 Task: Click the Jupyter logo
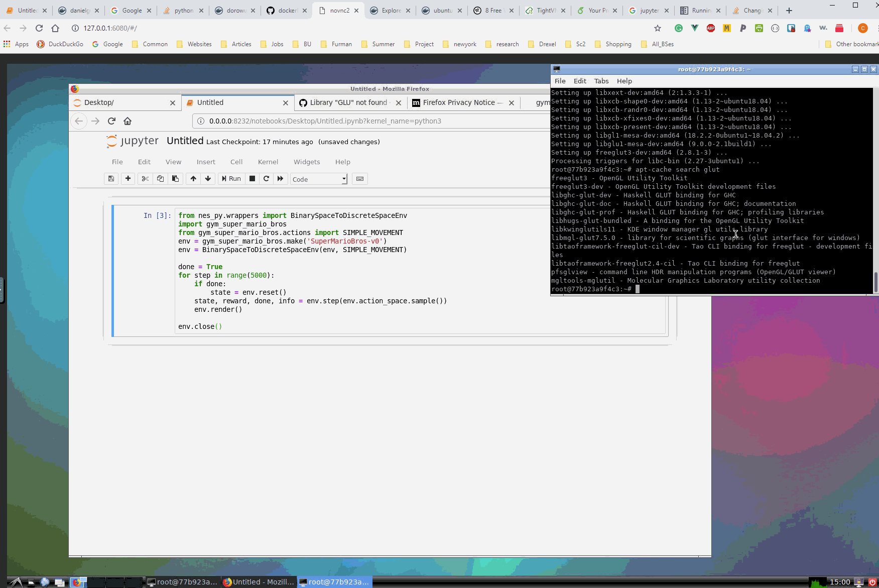[133, 141]
